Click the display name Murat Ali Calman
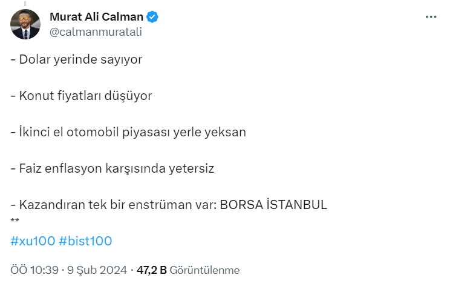This screenshot has height=289, width=450. click(x=97, y=18)
